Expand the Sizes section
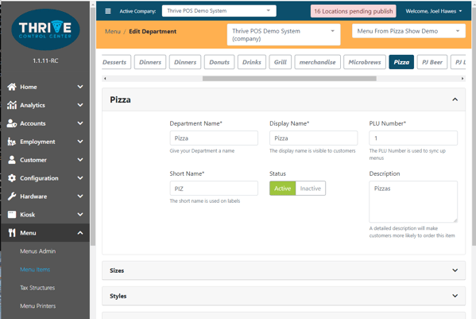 click(x=284, y=270)
